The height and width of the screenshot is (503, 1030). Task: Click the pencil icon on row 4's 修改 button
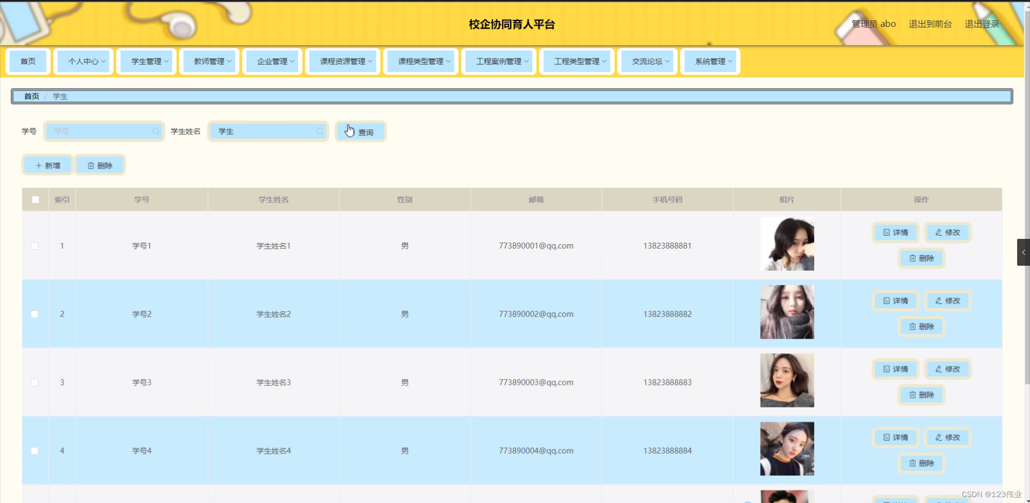point(938,438)
